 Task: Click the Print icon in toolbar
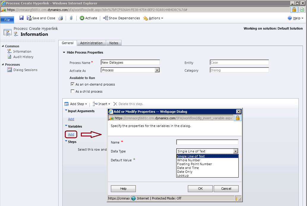point(61,18)
